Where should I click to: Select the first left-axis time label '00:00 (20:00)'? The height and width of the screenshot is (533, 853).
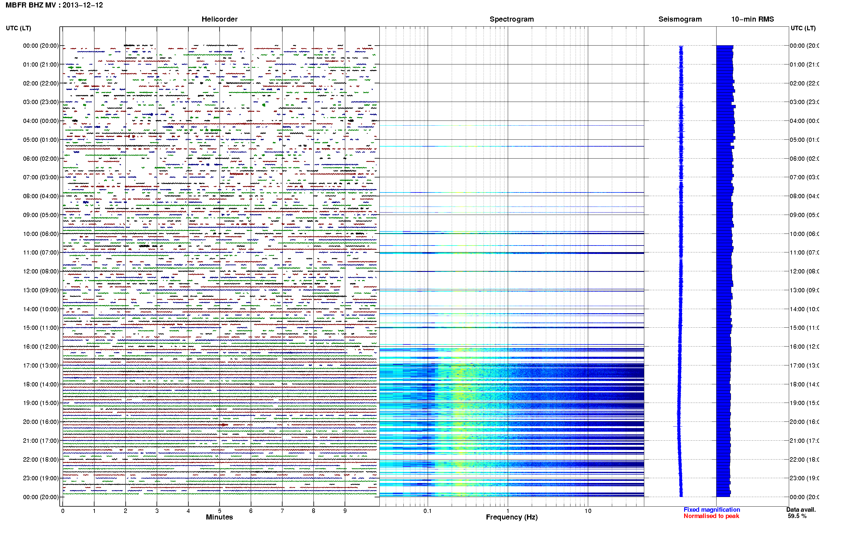[41, 46]
